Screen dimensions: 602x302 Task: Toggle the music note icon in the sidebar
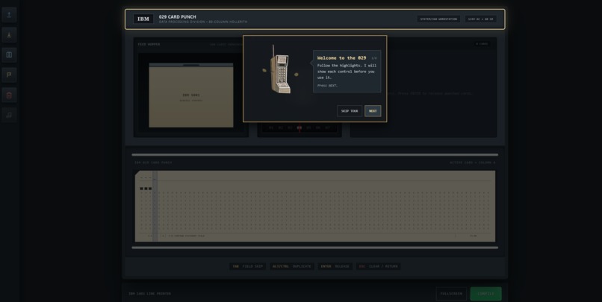pyautogui.click(x=9, y=115)
